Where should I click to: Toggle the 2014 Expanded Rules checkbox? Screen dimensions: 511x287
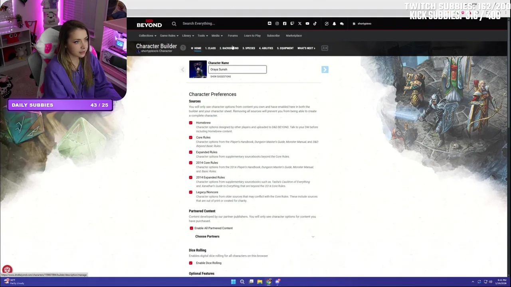(191, 177)
